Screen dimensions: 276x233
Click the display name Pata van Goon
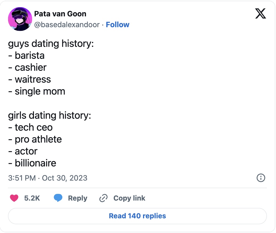[x=60, y=14]
